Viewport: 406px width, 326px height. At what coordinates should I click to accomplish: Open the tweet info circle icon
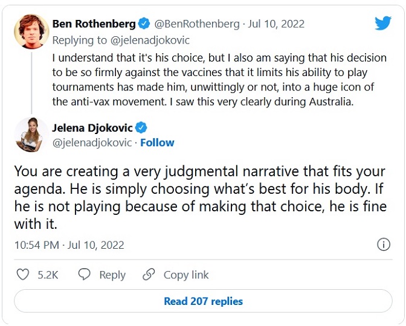click(383, 245)
